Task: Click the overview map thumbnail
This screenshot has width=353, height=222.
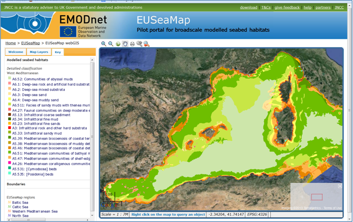Action: tap(316, 197)
